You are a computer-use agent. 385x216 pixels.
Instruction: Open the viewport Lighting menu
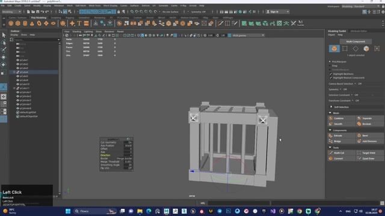[x=88, y=32]
